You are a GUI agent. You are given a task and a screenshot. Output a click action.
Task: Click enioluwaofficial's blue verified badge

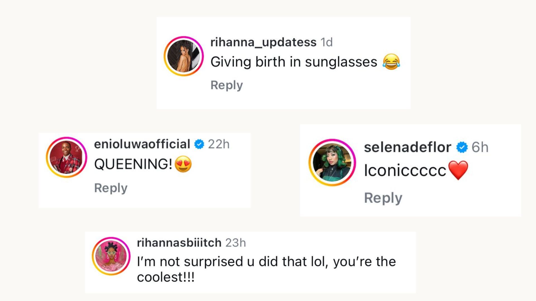coord(199,144)
